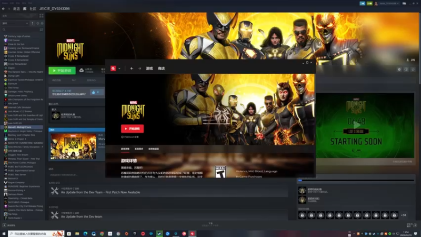Open game info icon in Steam

pyautogui.click(x=406, y=70)
